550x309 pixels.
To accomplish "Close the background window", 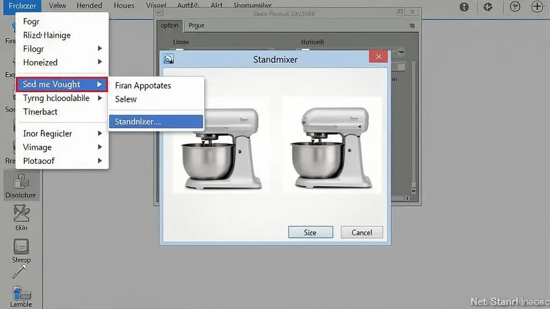I will [412, 12].
